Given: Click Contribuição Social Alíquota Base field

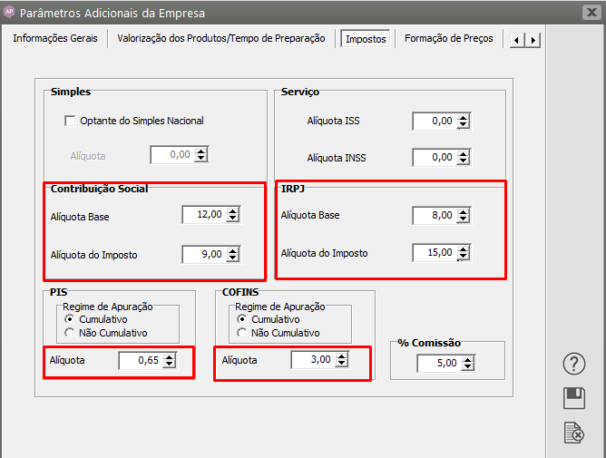Looking at the screenshot, I should tap(202, 215).
